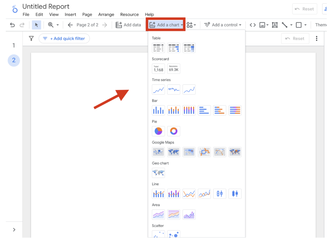Activate the selection mode arrow tool

pyautogui.click(x=36, y=25)
